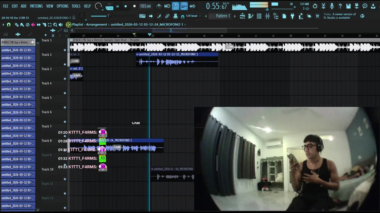Pause playback with the pause button
Image resolution: width=380 pixels, height=213 pixels.
coord(118,6)
